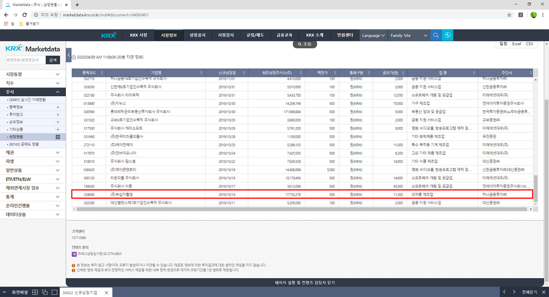Sort table by 업종 column
Image resolution: width=549 pixels, height=297 pixels.
pyautogui.click(x=443, y=73)
